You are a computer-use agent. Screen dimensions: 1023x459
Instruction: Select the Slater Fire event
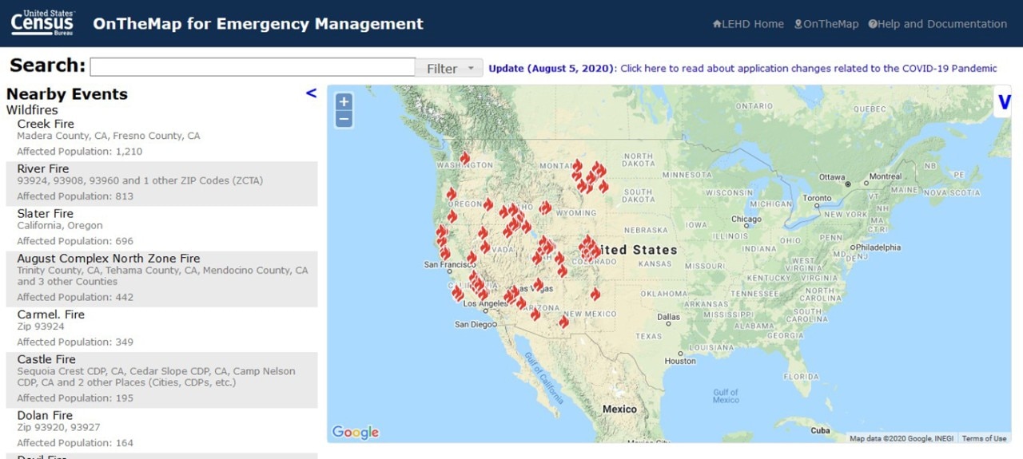click(45, 213)
